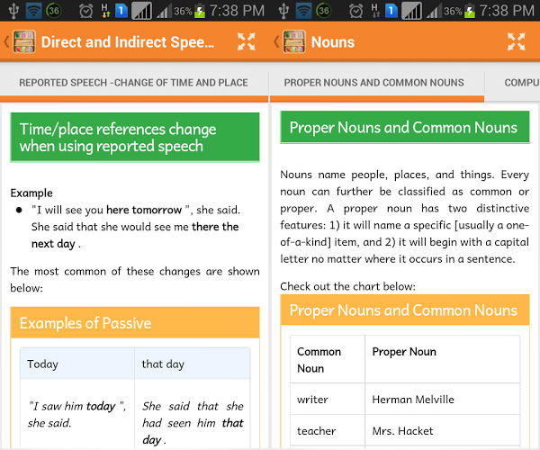Screen dimensions: 540x450
Task: Tap the 'teacher' table cell
Action: pos(328,431)
